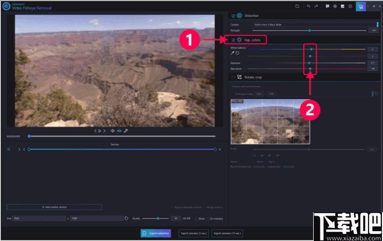Mute preview using the speaker icon
The width and height of the screenshot is (383, 241).
pyautogui.click(x=112, y=131)
